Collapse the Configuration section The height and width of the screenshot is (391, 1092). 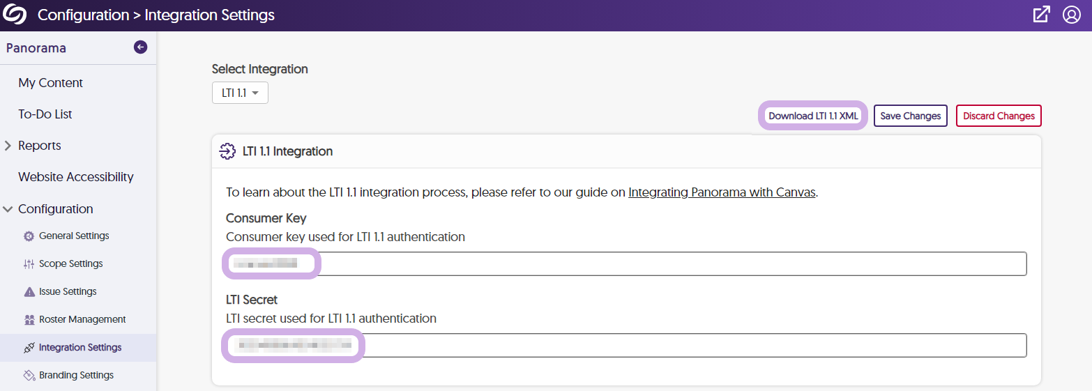click(8, 209)
